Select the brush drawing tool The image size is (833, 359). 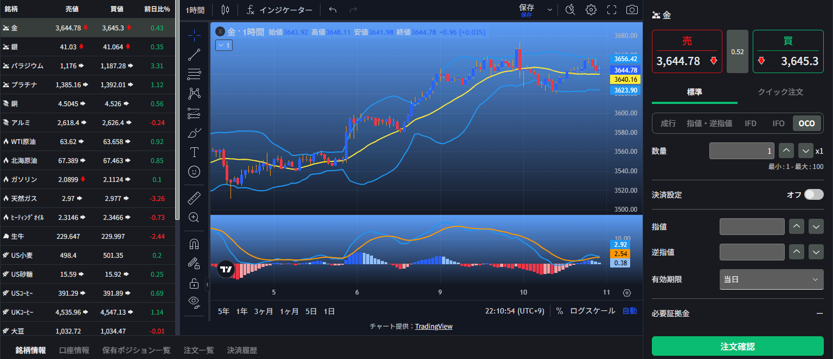pyautogui.click(x=194, y=133)
